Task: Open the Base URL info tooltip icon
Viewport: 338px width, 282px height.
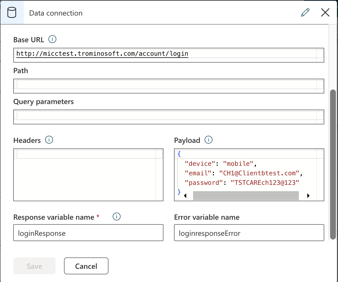Action: [52, 39]
